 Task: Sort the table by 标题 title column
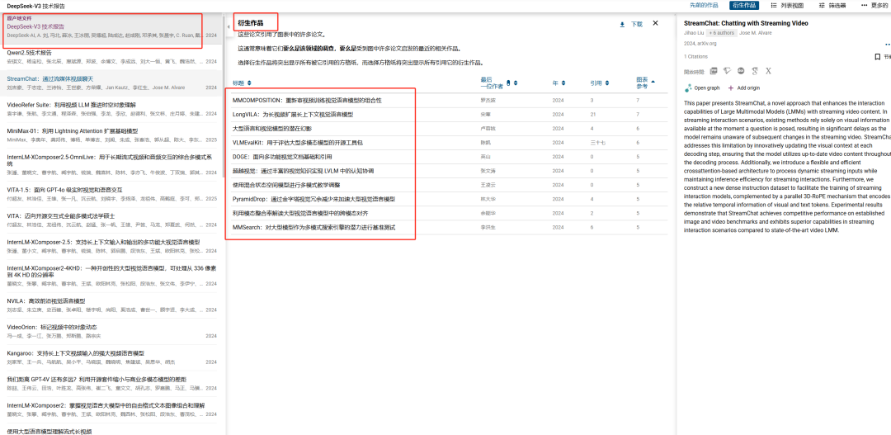pos(242,83)
